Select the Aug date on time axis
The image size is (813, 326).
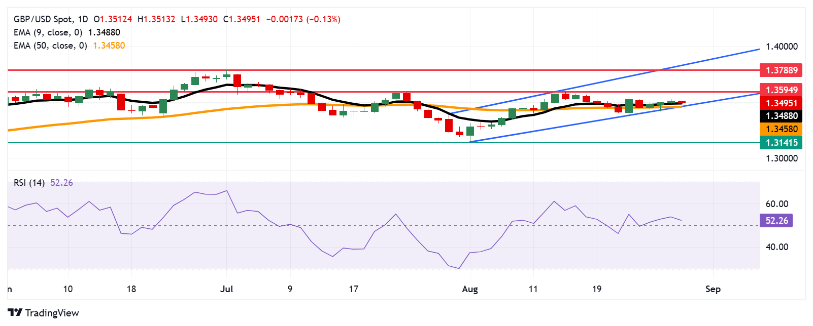(470, 289)
